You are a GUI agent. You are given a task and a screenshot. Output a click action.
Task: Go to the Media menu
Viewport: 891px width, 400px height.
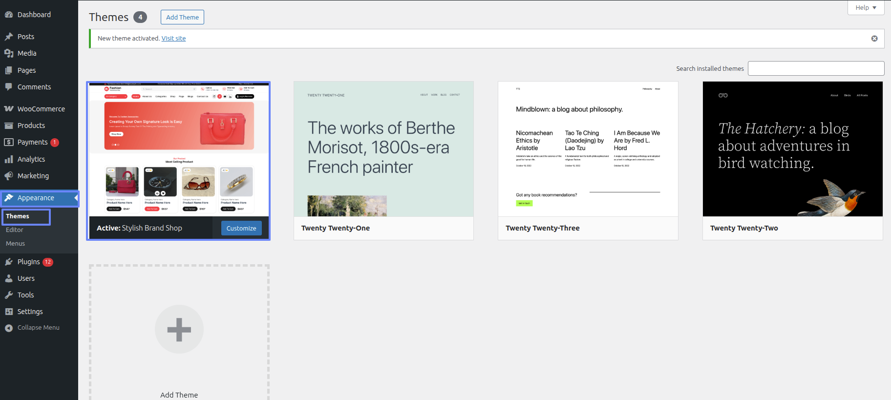pos(27,53)
